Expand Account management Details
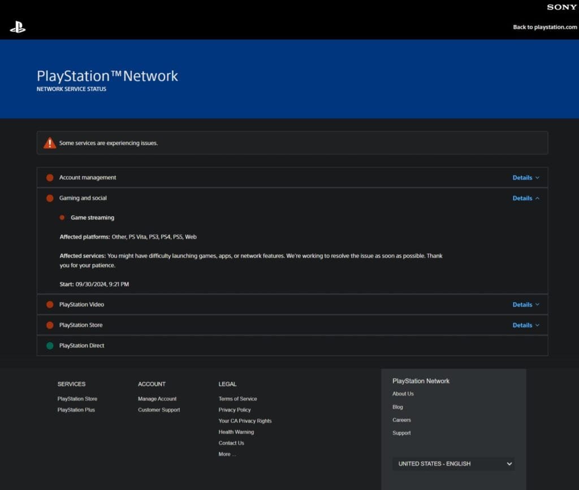 coord(526,178)
